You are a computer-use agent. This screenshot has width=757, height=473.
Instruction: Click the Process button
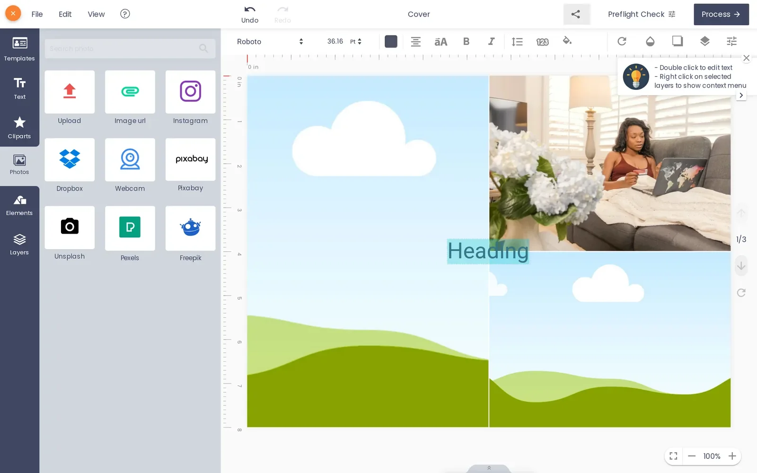pos(721,14)
